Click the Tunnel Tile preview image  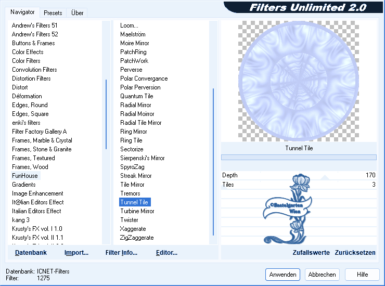tap(298, 80)
